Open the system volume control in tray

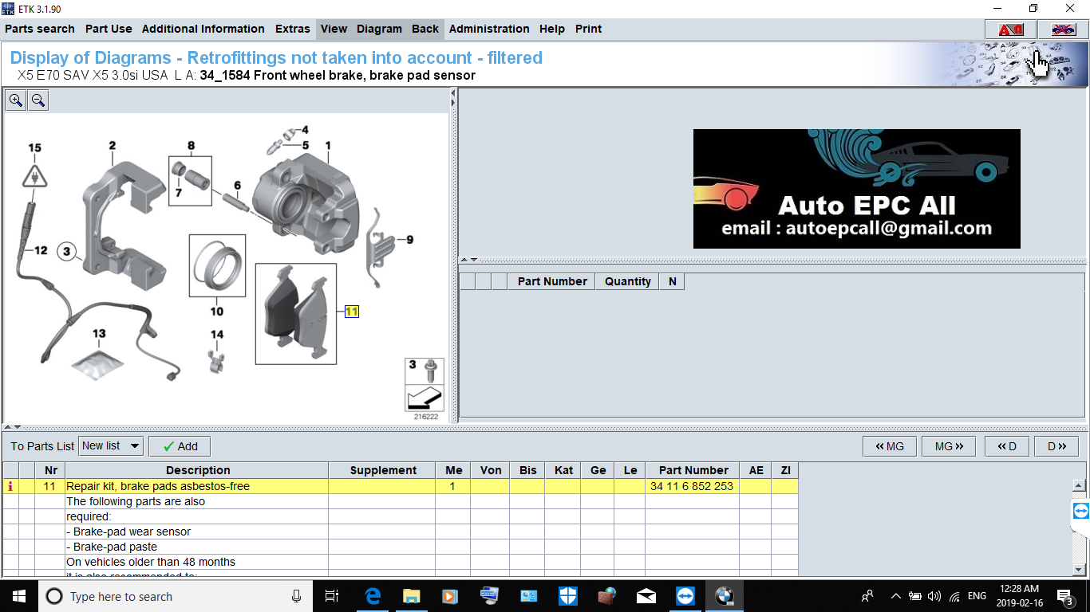[x=935, y=595]
